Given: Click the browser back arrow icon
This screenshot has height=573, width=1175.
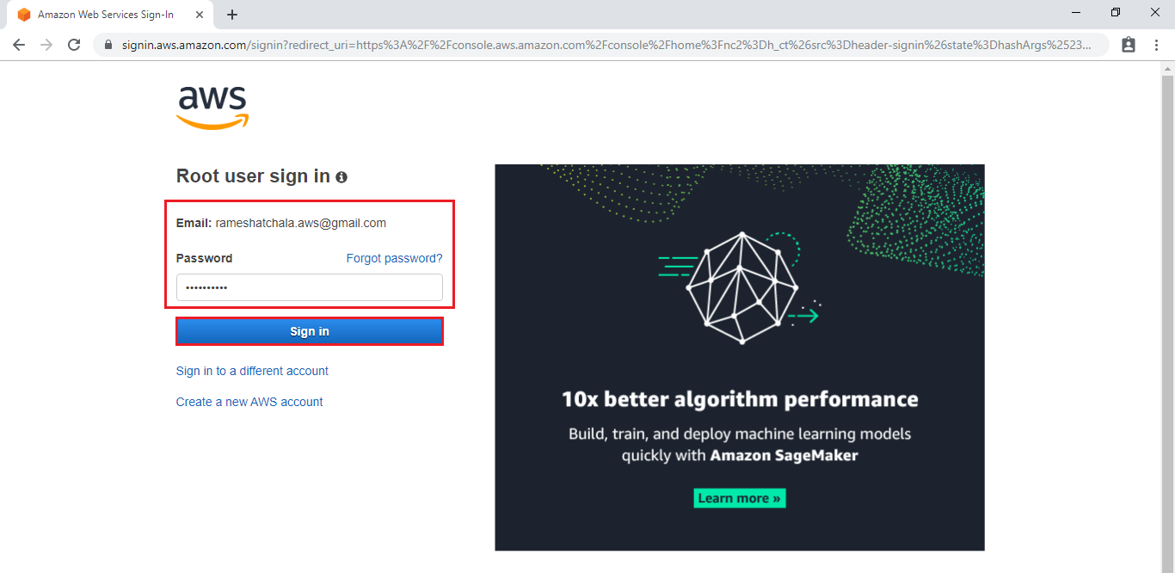Looking at the screenshot, I should pos(19,44).
